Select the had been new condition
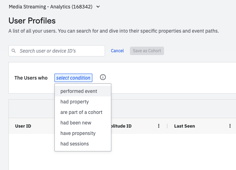The image size is (236, 170). [x=76, y=123]
